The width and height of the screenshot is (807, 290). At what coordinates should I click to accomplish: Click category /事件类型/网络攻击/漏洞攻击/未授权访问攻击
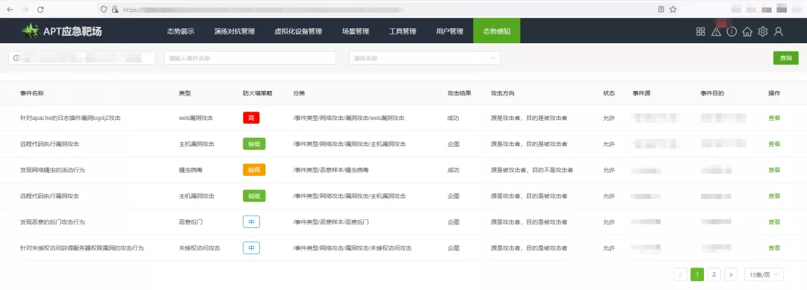pyautogui.click(x=352, y=248)
